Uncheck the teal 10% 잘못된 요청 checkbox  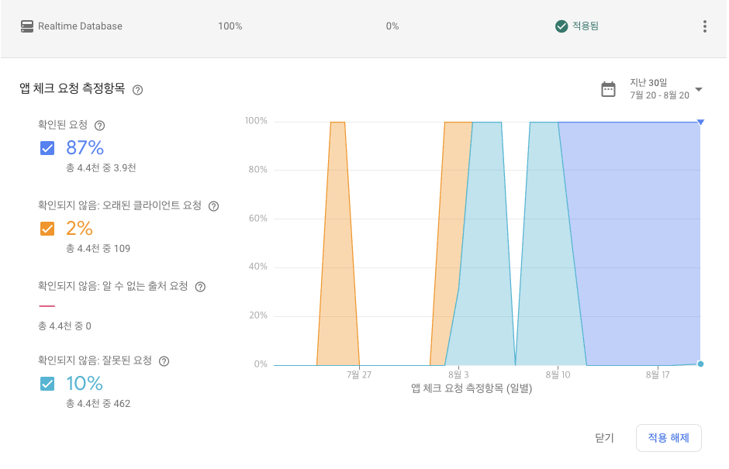coord(47,384)
